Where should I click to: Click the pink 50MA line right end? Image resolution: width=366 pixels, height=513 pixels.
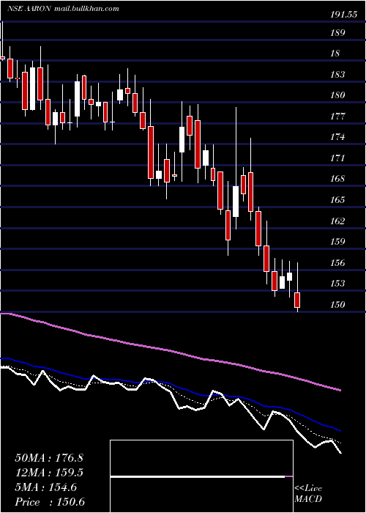[x=340, y=390]
